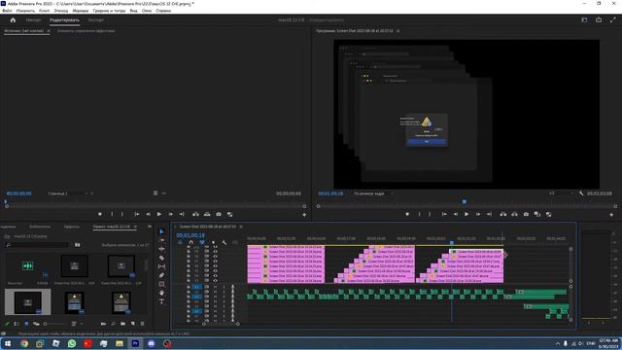Click Lift button in Program monitor
Image resolution: width=622 pixels, height=350 pixels.
[503, 214]
